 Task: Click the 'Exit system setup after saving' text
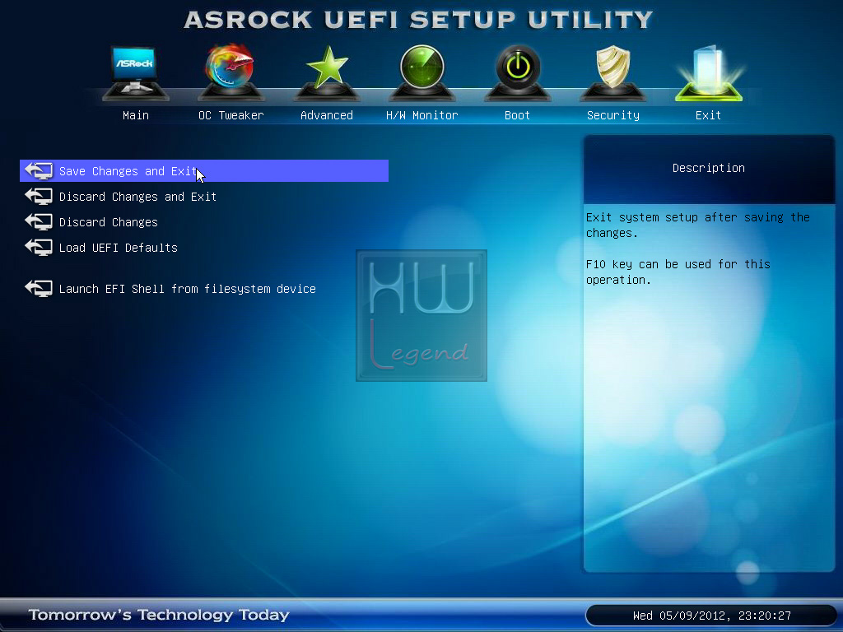698,225
